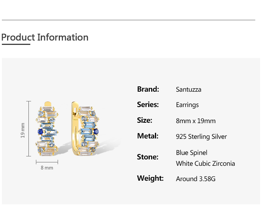Click the 8mm x 19mm size value
Screen dimensions: 262x223
tap(196, 121)
